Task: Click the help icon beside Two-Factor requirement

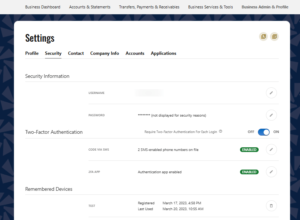Action: pos(221,132)
